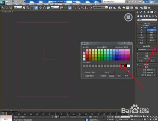The width and height of the screenshot is (158, 121).
Task: Select the Lights category icon
Action: [144, 16]
